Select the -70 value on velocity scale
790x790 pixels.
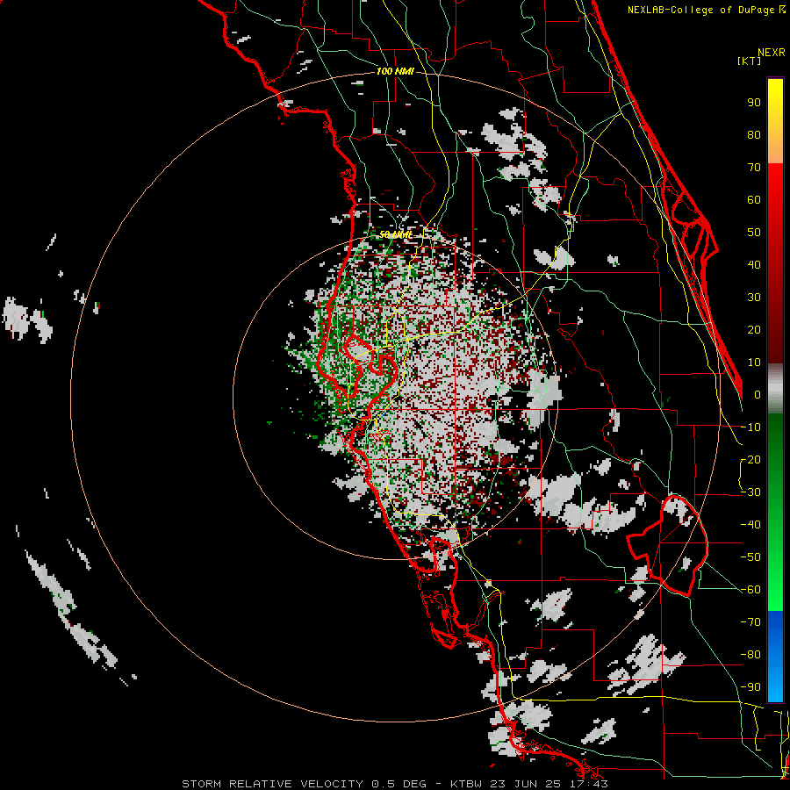[750, 622]
